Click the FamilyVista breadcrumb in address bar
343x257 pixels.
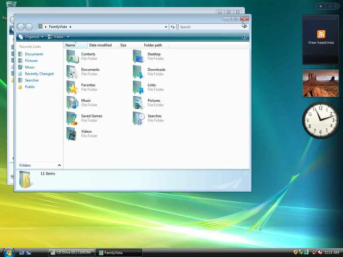[58, 27]
